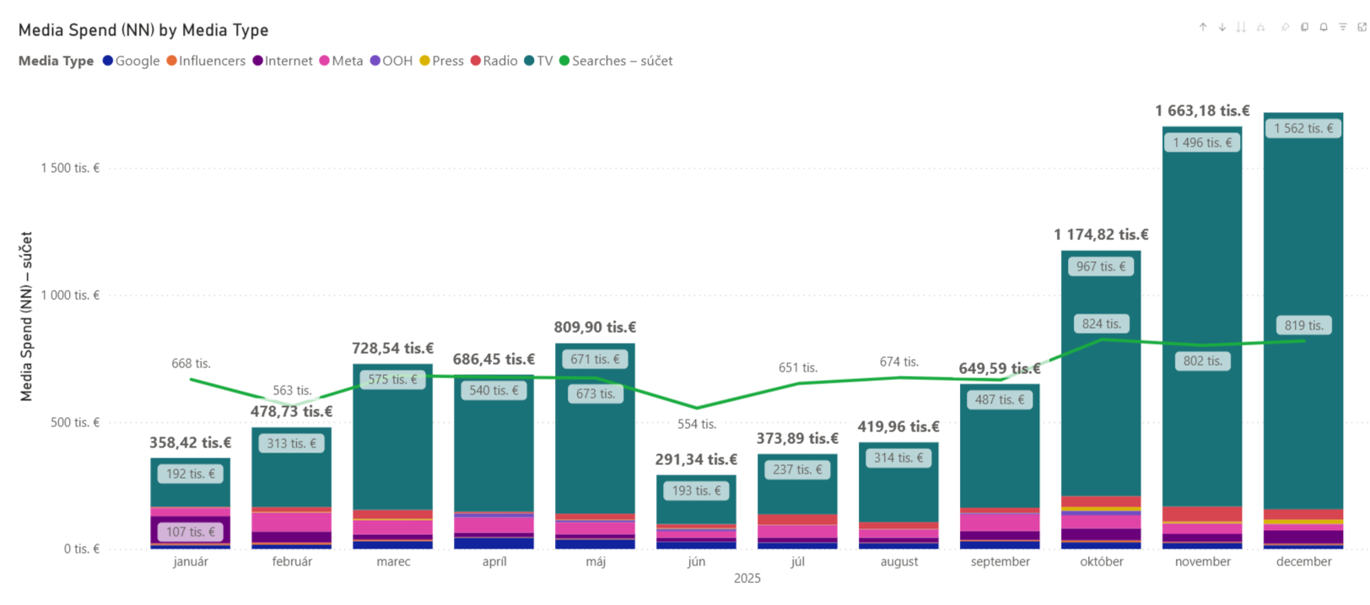Select the TV legend color marker
The width and height of the screenshot is (1370, 605).
(x=529, y=61)
